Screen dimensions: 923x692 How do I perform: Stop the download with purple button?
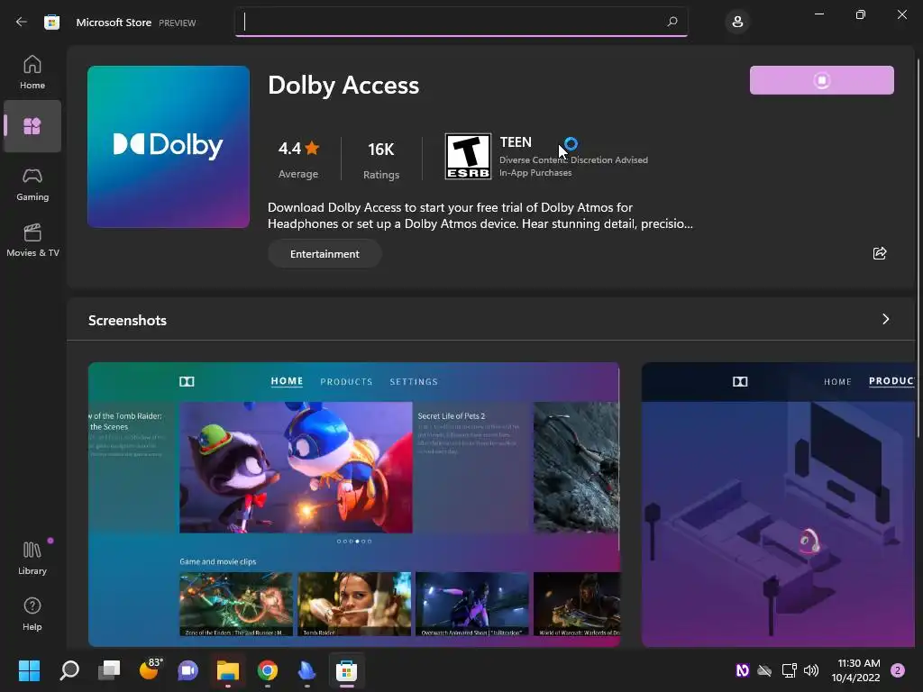point(821,80)
